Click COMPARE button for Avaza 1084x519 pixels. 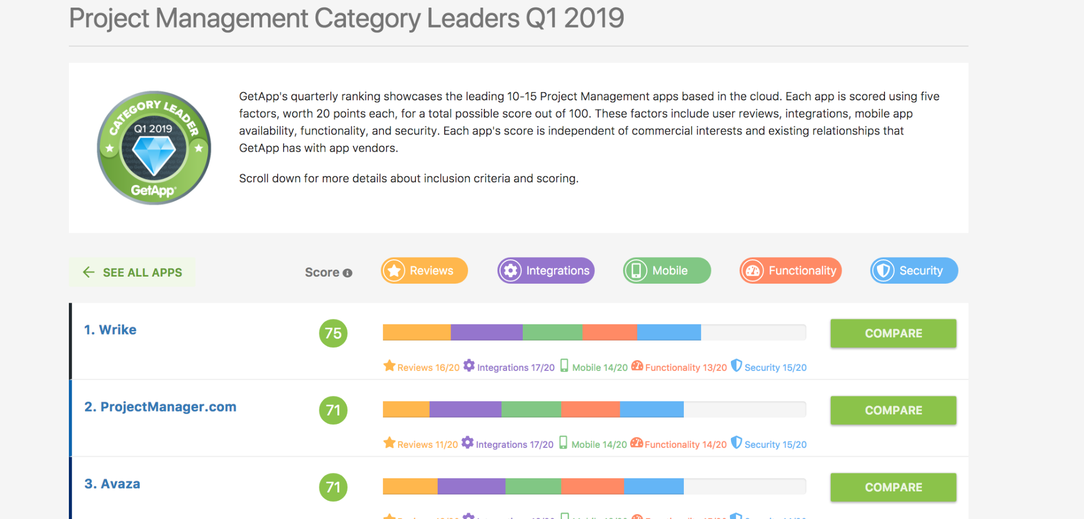coord(893,487)
